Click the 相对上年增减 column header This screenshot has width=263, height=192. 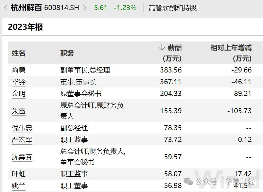point(231,48)
